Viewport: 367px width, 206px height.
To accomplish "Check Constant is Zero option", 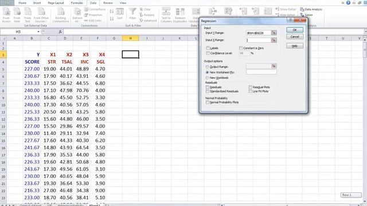I will pos(241,48).
